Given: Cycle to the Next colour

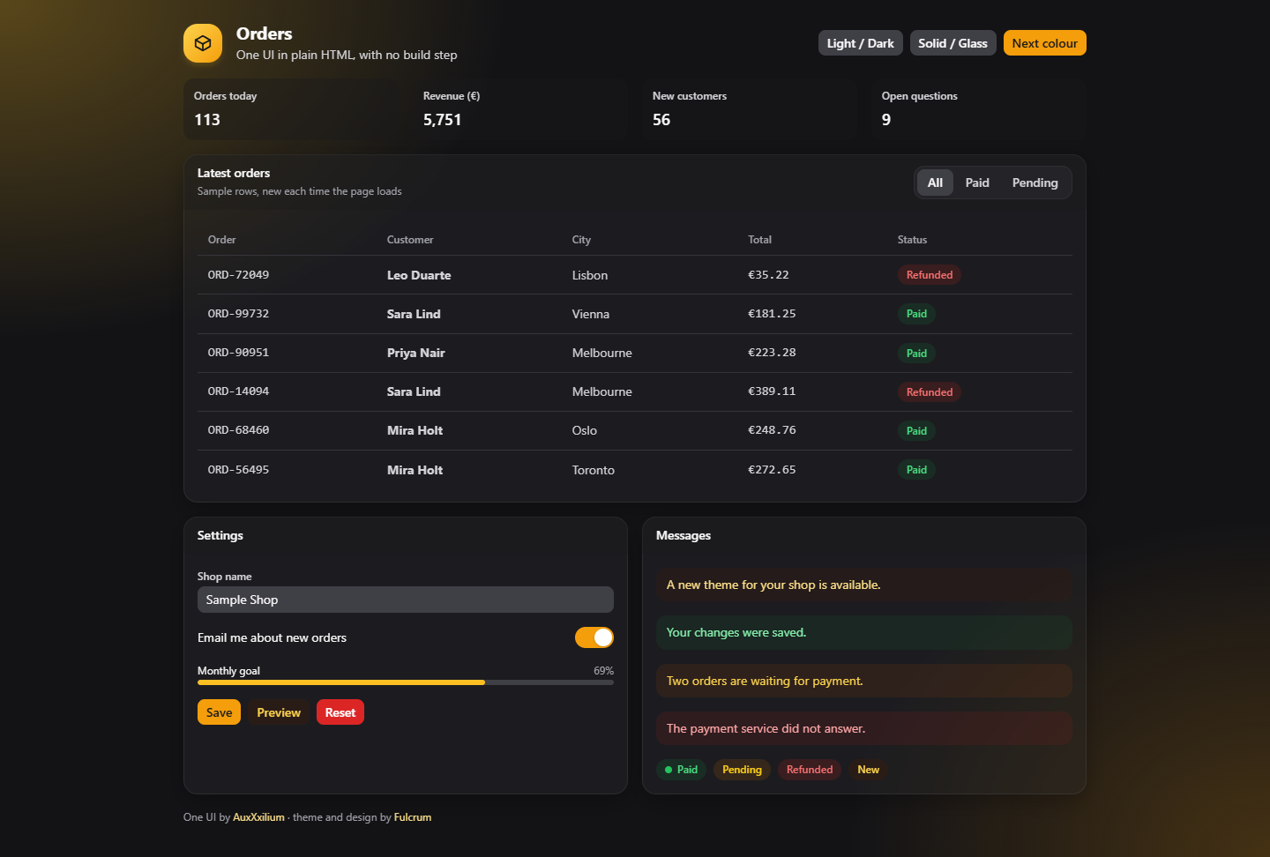Looking at the screenshot, I should [1044, 43].
